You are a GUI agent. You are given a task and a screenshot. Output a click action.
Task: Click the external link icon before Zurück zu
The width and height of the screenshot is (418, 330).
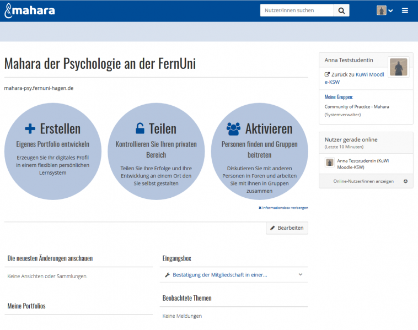point(327,74)
